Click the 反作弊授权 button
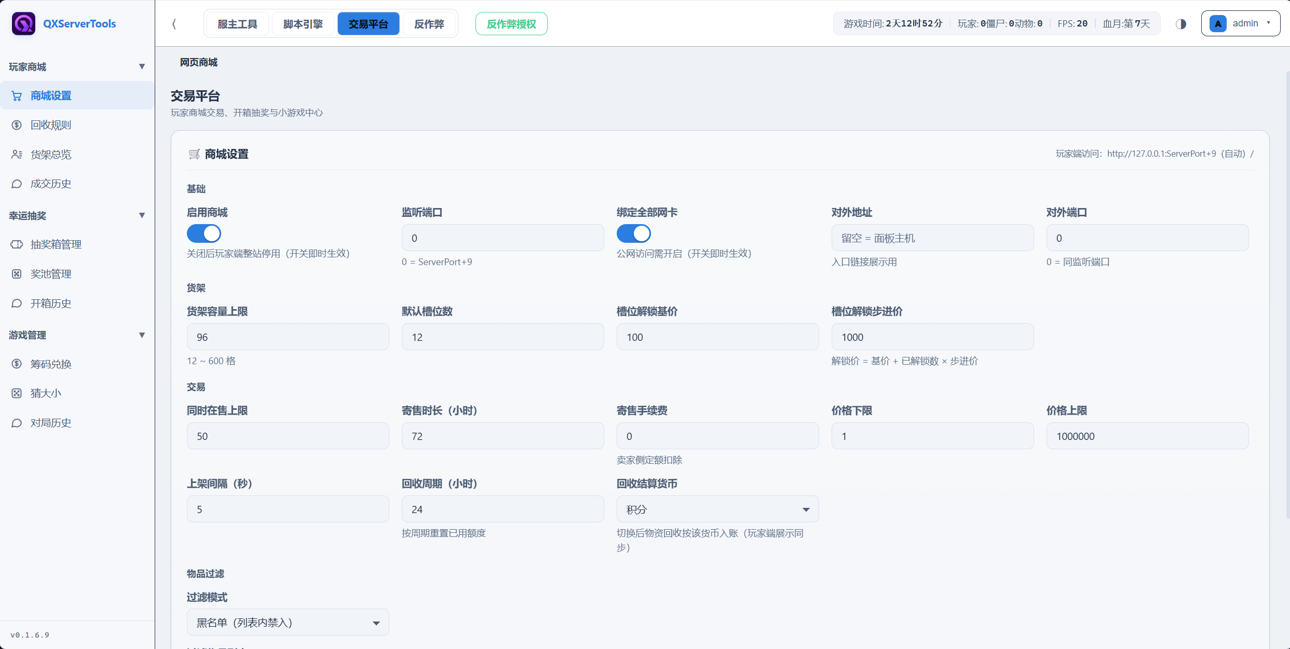1290x649 pixels. pos(511,24)
